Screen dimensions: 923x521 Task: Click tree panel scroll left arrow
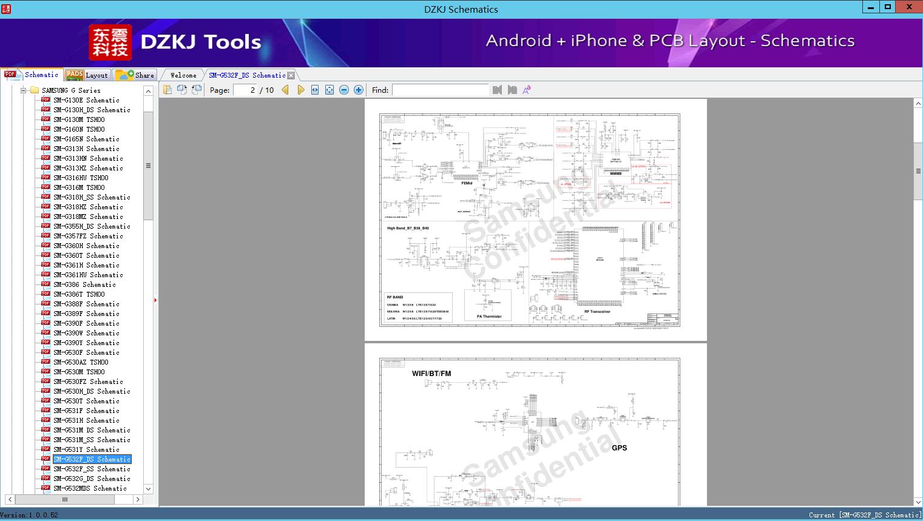click(x=10, y=500)
